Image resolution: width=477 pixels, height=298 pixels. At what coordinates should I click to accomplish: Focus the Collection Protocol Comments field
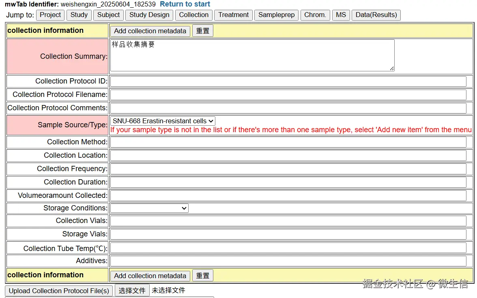(x=288, y=108)
